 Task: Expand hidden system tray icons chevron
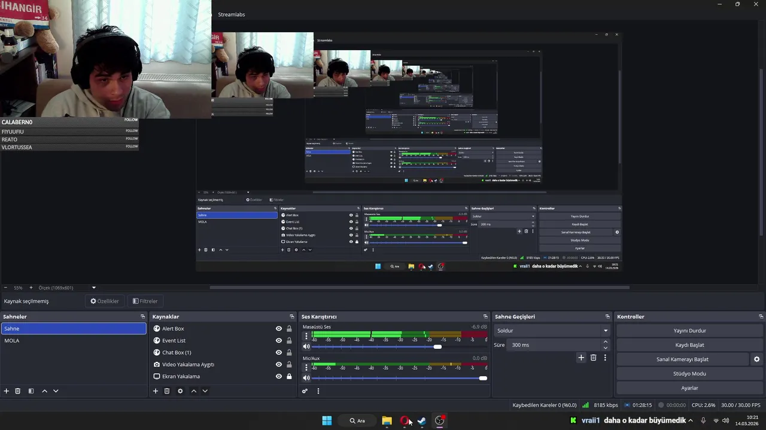691,420
